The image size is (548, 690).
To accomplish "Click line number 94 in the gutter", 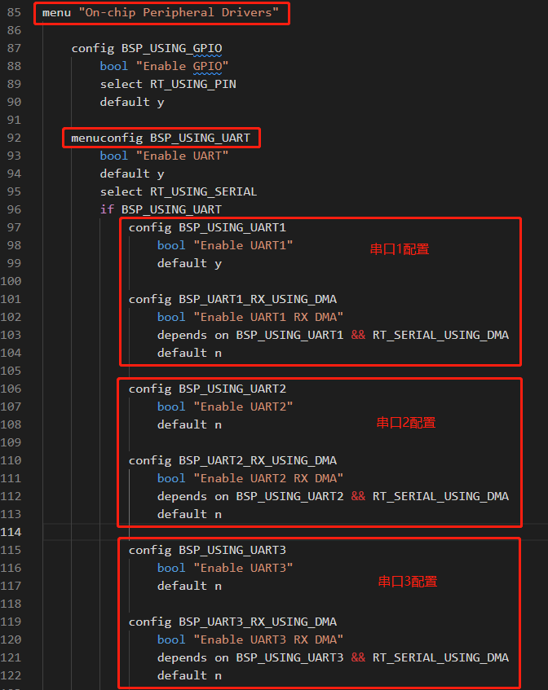I will pyautogui.click(x=14, y=174).
